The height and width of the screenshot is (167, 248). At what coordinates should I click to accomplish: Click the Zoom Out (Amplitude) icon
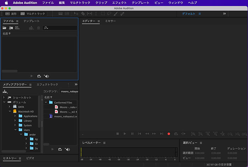tap(201, 134)
